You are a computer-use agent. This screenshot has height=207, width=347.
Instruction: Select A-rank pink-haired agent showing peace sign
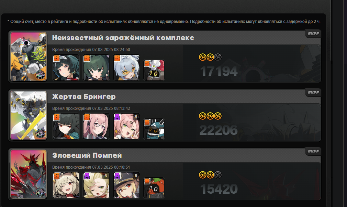tap(126, 126)
